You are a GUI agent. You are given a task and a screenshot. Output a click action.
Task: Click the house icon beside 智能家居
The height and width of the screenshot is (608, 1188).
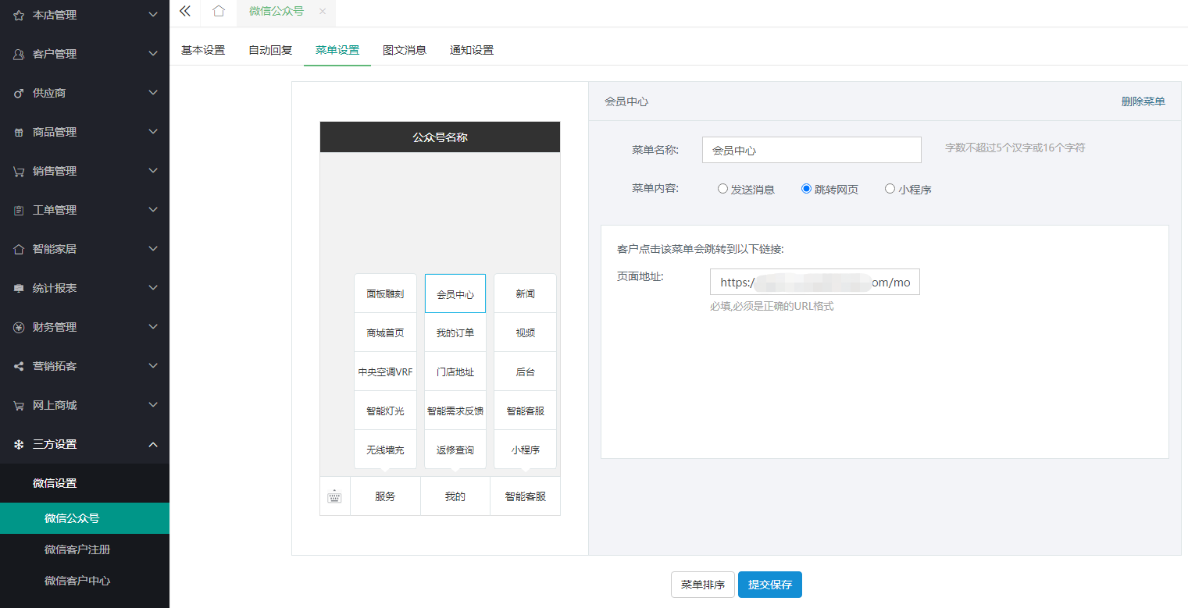point(19,249)
